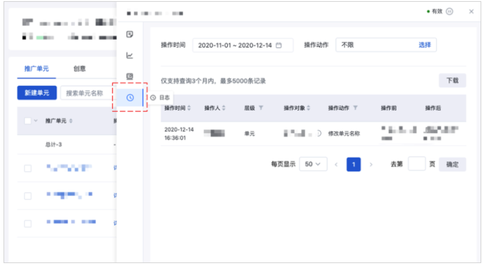Sort by 操作对象 column

[x=309, y=108]
